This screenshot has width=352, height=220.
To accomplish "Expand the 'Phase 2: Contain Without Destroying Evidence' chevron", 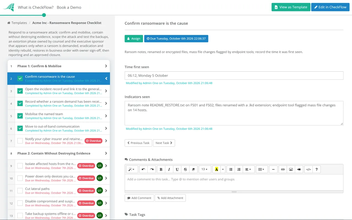I will [x=106, y=153].
